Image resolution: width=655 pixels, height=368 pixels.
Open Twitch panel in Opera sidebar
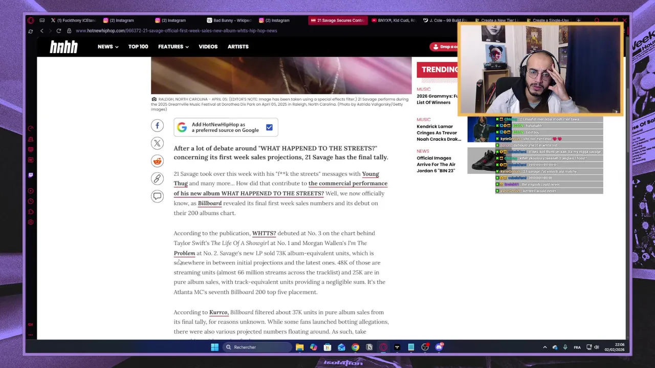point(31,175)
